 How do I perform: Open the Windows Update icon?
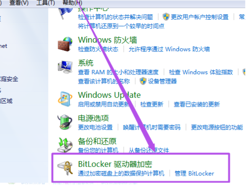65,99
